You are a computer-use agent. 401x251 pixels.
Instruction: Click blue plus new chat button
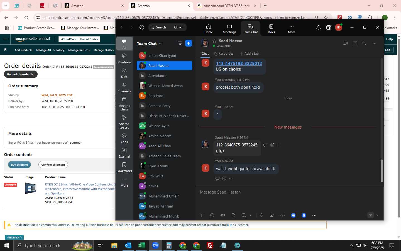[189, 43]
